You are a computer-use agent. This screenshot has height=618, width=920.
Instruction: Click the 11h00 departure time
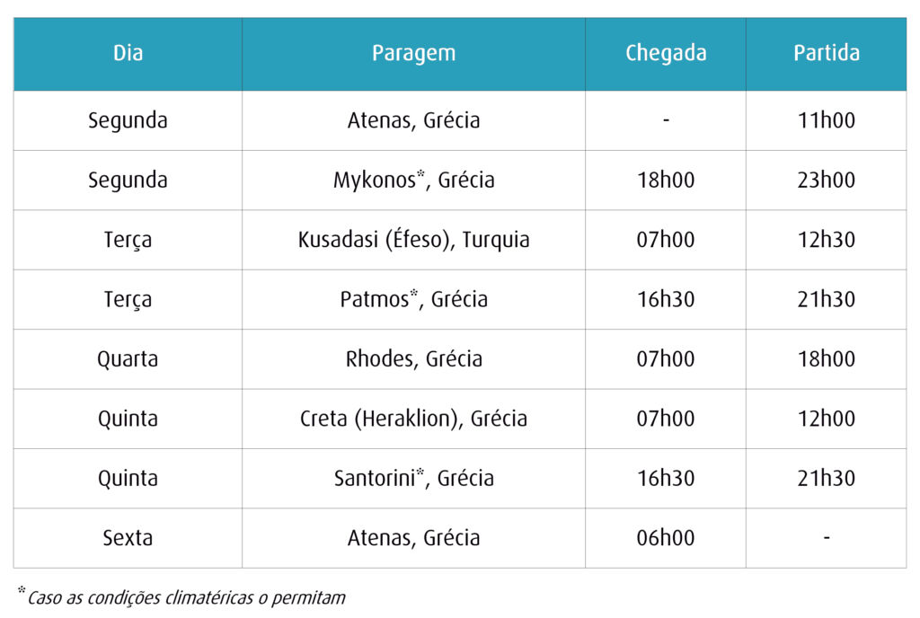click(827, 120)
